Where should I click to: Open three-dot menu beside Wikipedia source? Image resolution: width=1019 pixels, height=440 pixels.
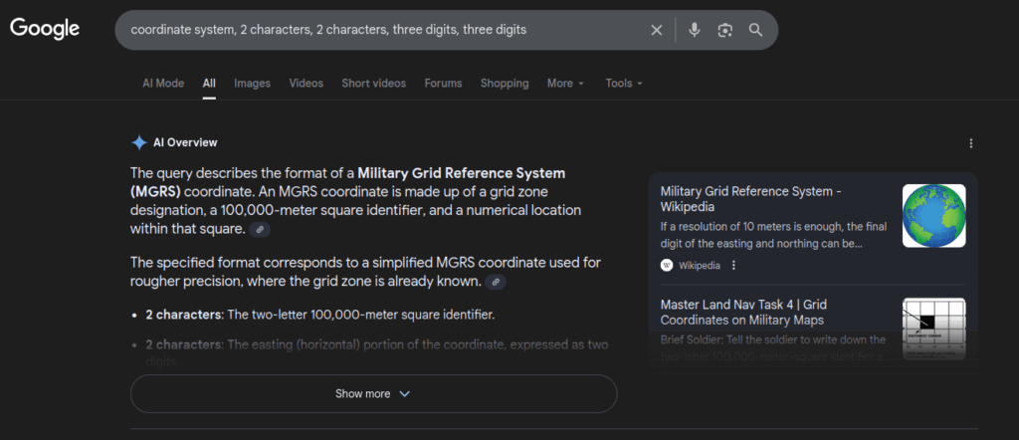click(x=733, y=265)
